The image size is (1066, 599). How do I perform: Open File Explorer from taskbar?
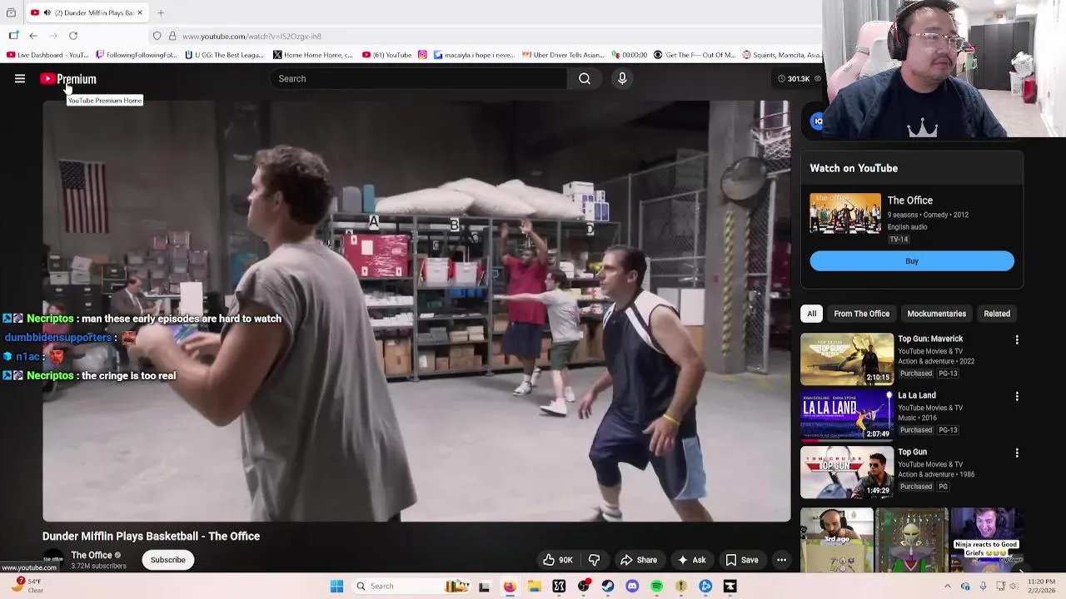coord(535,587)
